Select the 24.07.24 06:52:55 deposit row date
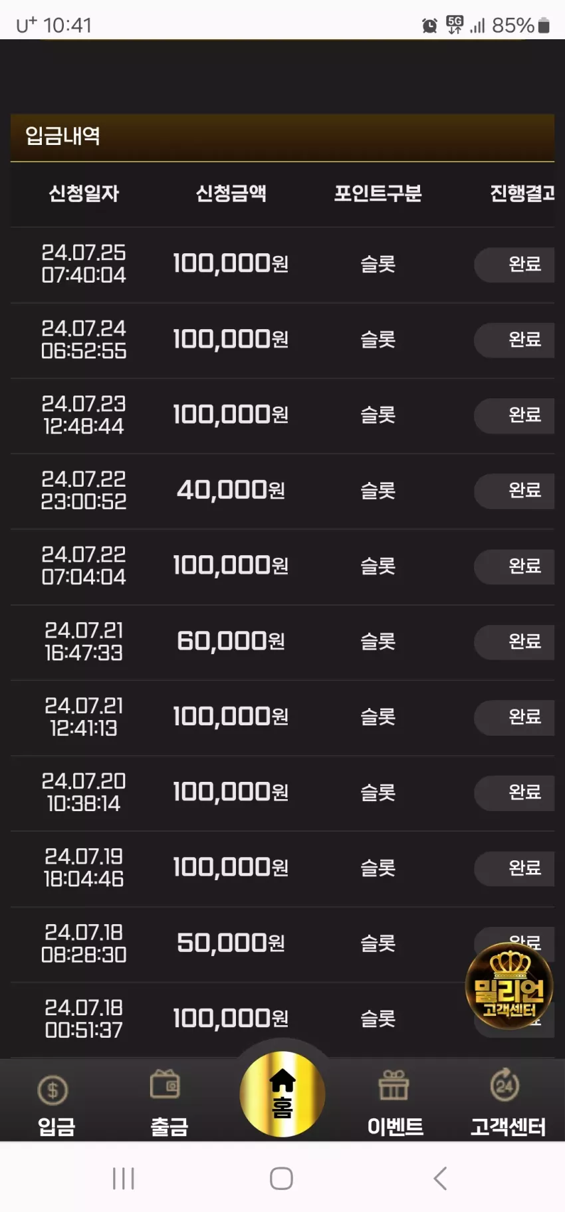 pos(84,339)
